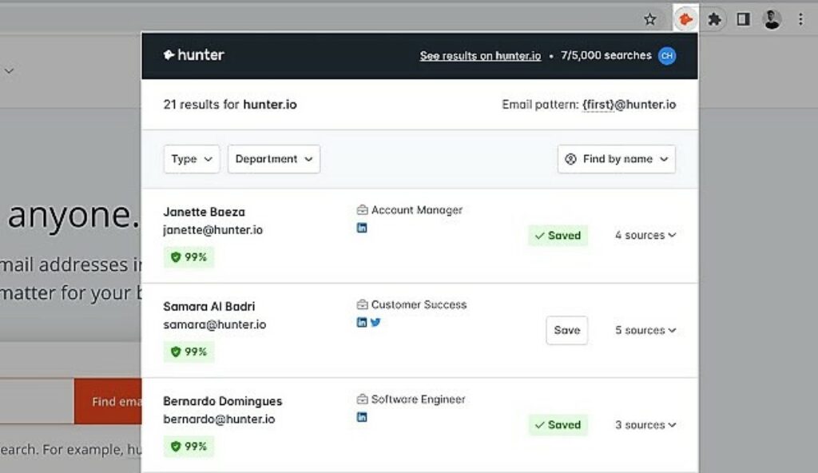Expand 5 sources for Samara Al Badri
The width and height of the screenshot is (818, 473).
click(x=645, y=330)
